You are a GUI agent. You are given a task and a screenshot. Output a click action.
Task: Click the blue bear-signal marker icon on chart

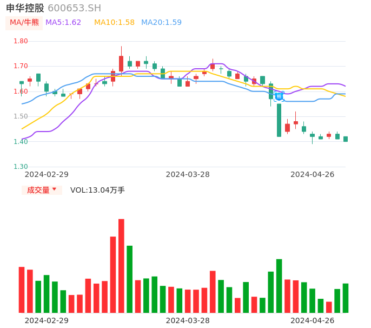[279, 96]
